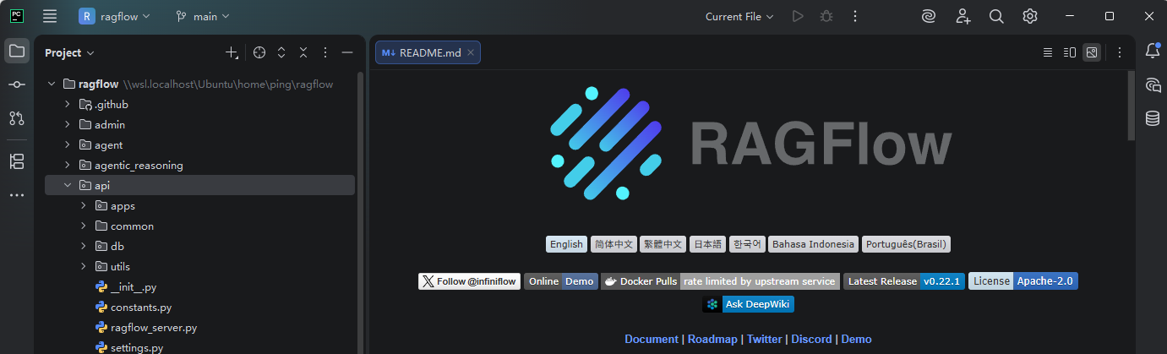Click the Português(Brasil) language badge
The height and width of the screenshot is (354, 1167).
907,244
